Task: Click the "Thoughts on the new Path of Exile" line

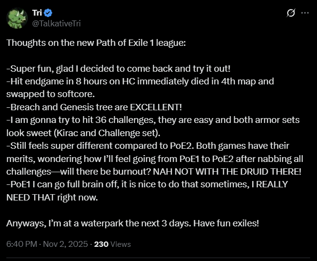Action: point(96,42)
